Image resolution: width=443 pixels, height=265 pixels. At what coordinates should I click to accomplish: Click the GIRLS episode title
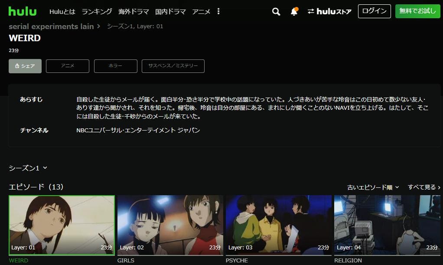126,261
